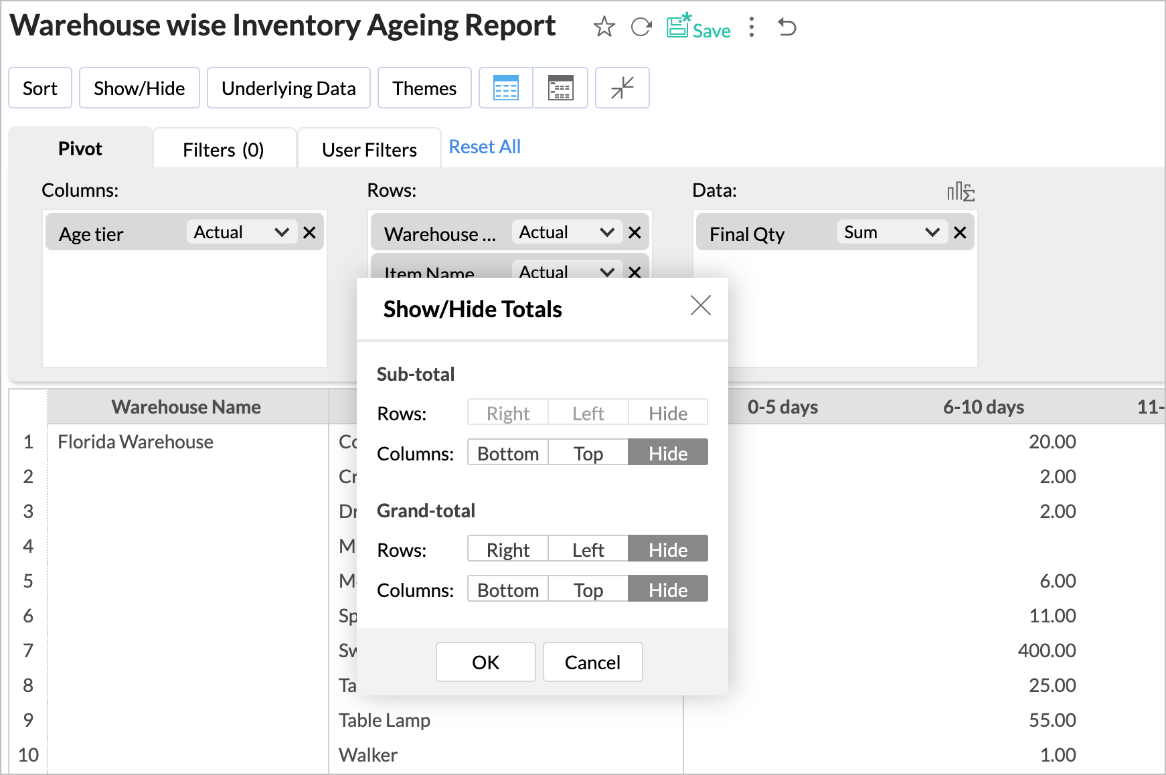Click the 1.00 value cell
The image size is (1166, 775).
tap(1057, 755)
